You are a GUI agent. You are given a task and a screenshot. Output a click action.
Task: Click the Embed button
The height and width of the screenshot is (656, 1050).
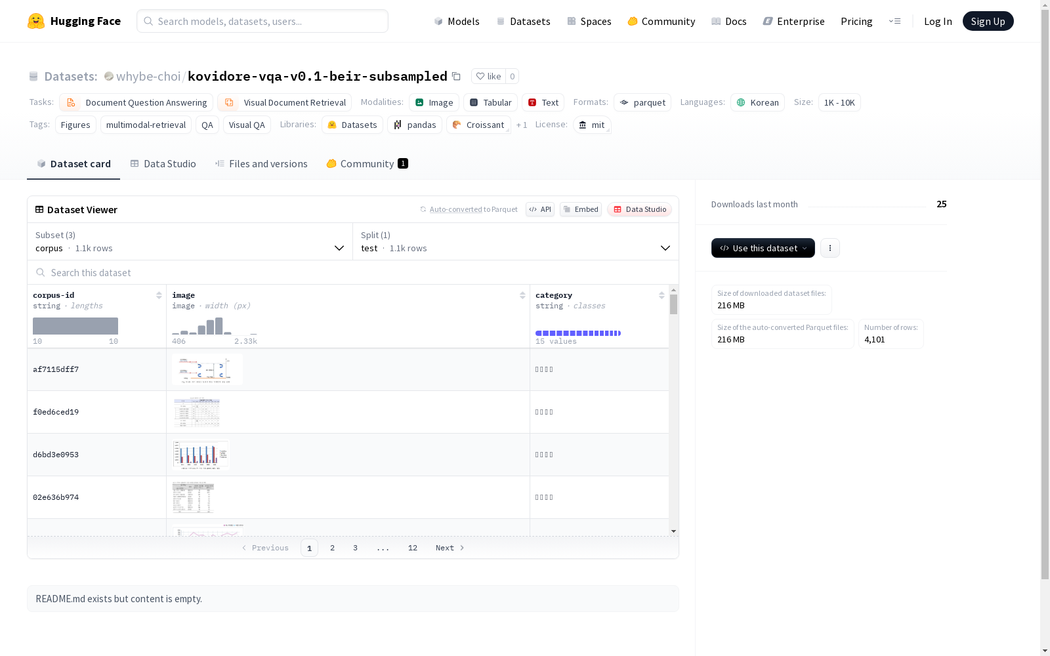pyautogui.click(x=581, y=209)
